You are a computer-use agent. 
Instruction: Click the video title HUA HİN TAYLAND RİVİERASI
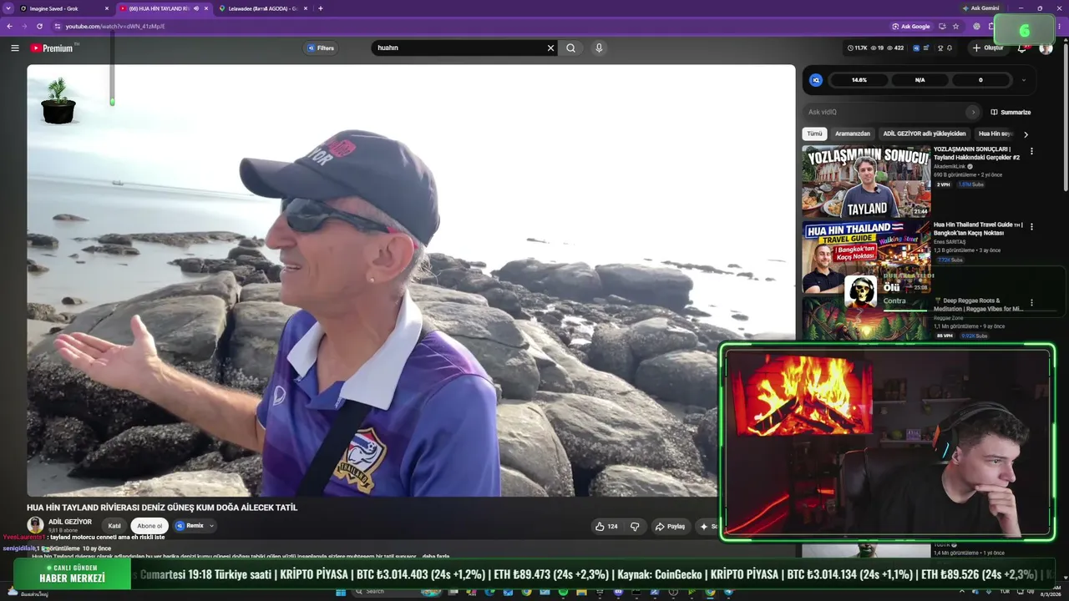point(162,508)
